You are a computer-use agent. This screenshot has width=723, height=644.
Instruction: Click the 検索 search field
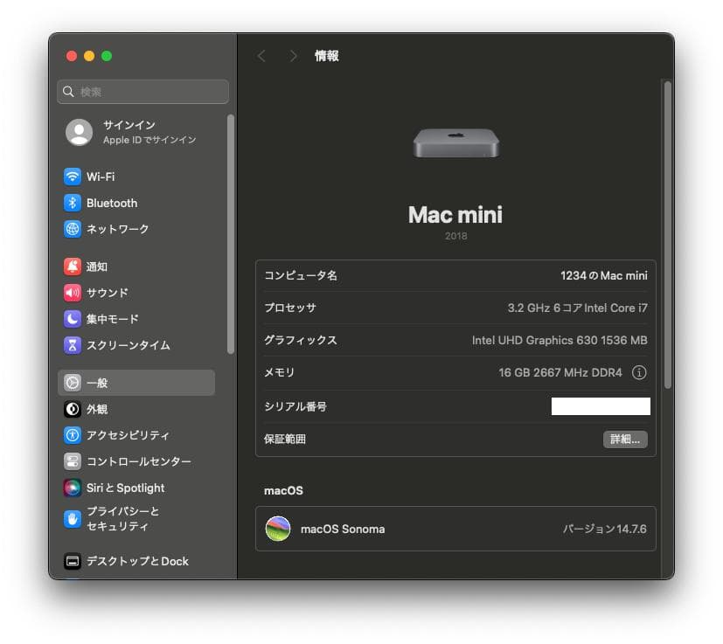[143, 91]
